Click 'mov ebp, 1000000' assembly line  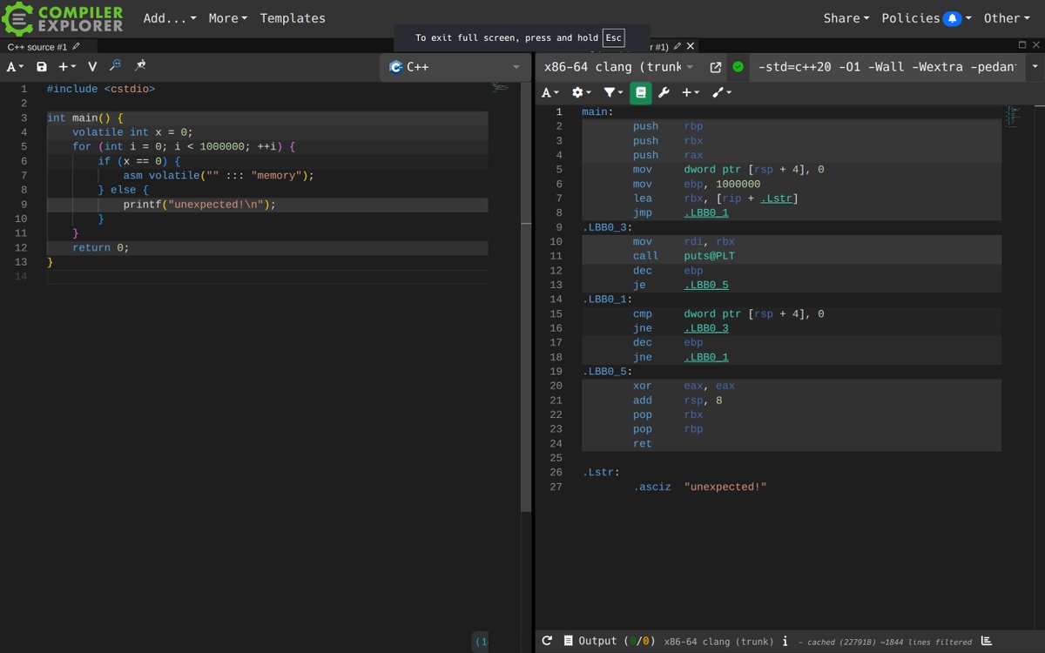697,184
